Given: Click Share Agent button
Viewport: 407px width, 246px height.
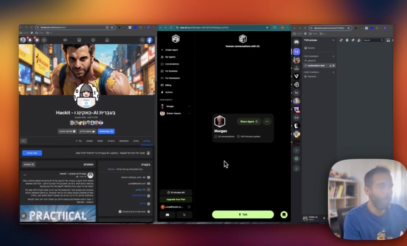Looking at the screenshot, I should coord(249,121).
